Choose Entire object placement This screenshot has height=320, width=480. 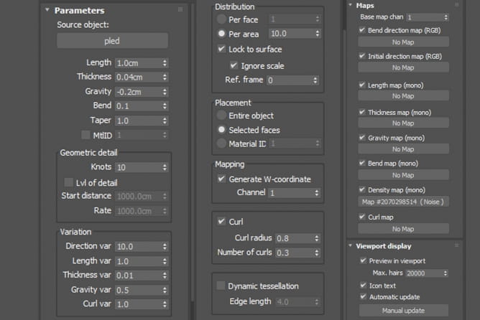click(221, 116)
